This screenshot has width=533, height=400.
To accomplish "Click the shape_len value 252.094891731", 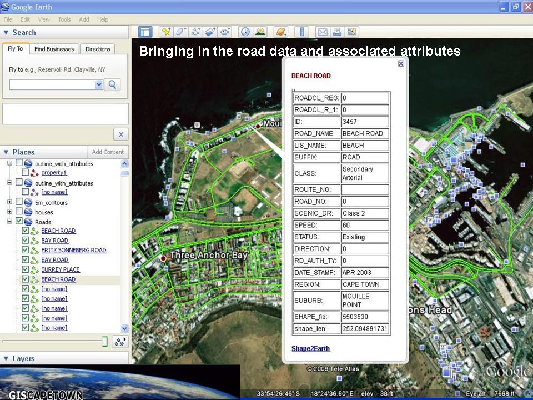I will pyautogui.click(x=365, y=329).
